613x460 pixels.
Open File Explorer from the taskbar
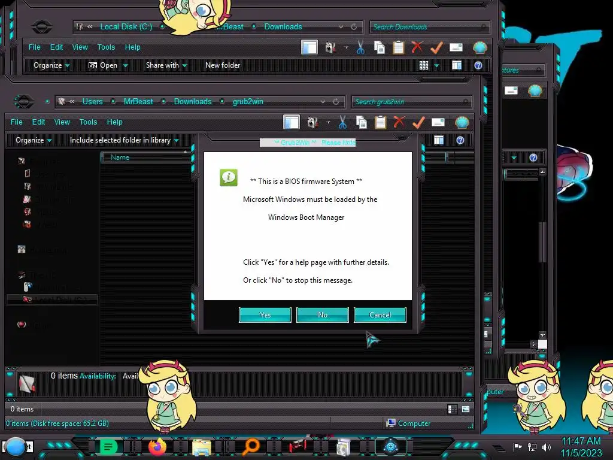tap(202, 447)
